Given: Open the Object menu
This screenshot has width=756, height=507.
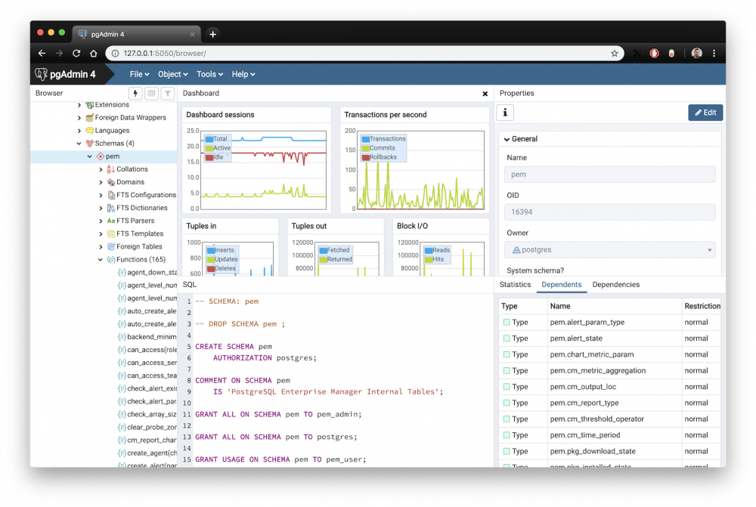Looking at the screenshot, I should (172, 74).
